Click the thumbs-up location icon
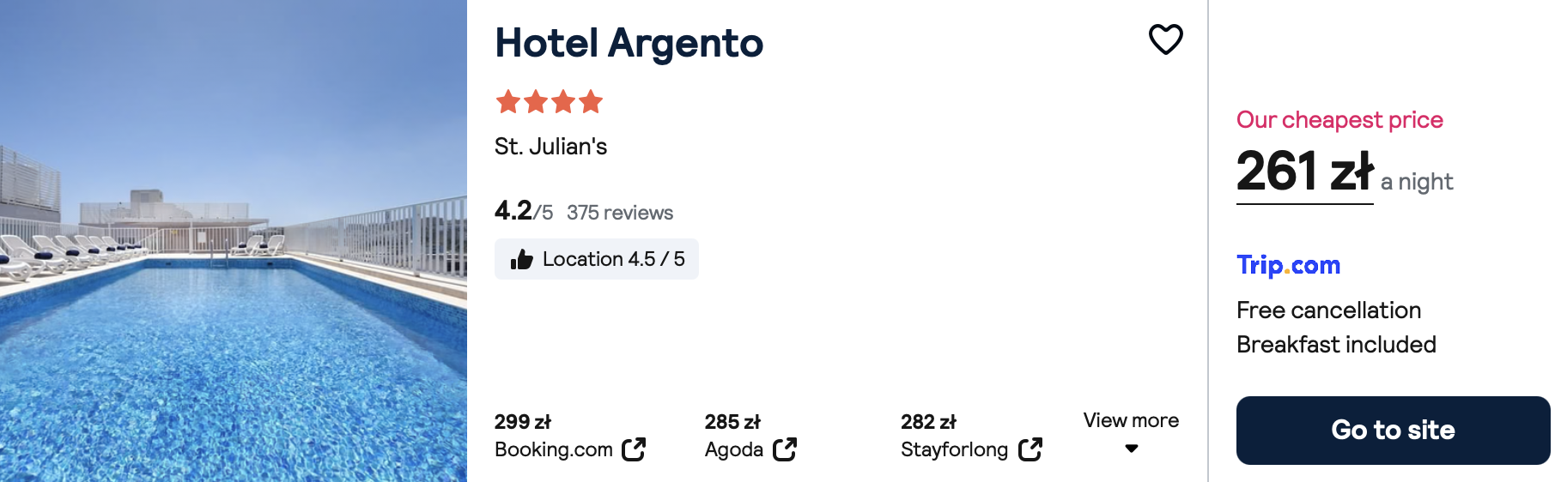1561x482 pixels. (522, 259)
